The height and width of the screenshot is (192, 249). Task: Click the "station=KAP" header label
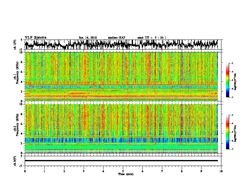pyautogui.click(x=117, y=38)
